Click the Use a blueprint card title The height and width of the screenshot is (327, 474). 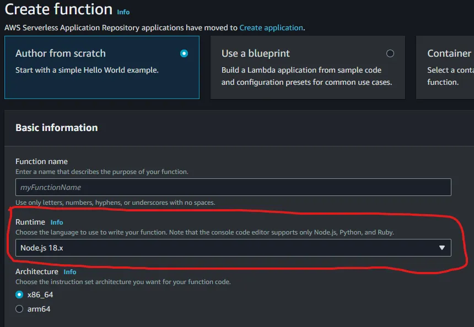click(256, 53)
